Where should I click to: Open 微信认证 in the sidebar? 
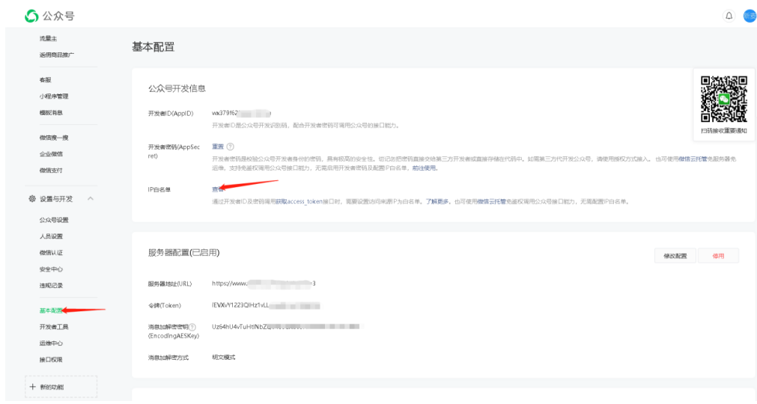click(x=51, y=253)
